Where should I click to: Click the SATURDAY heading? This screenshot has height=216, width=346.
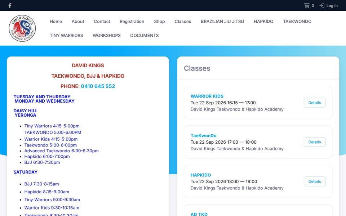pyautogui.click(x=25, y=172)
